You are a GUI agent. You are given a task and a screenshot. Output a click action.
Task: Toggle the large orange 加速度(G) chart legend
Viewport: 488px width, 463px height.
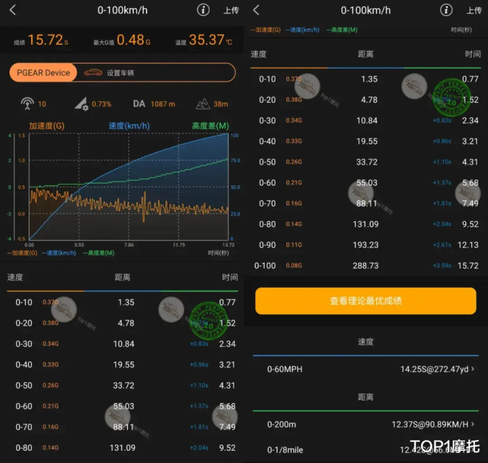point(47,126)
